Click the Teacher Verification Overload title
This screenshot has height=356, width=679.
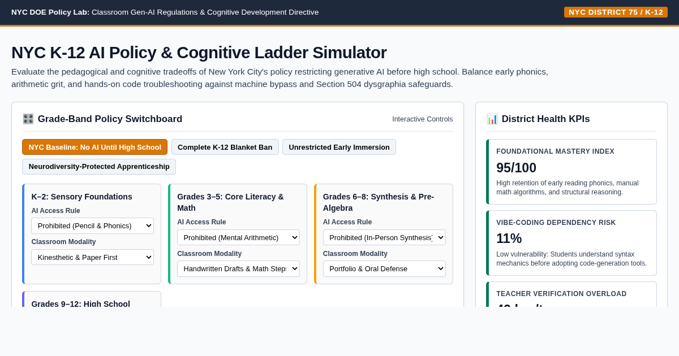(561, 294)
